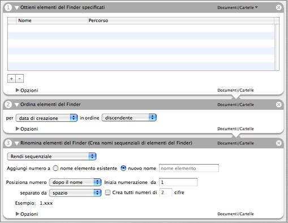Expand Opzioni in Rinomina elementi action
Screen dimensions: 288x223
pyautogui.click(x=18, y=214)
